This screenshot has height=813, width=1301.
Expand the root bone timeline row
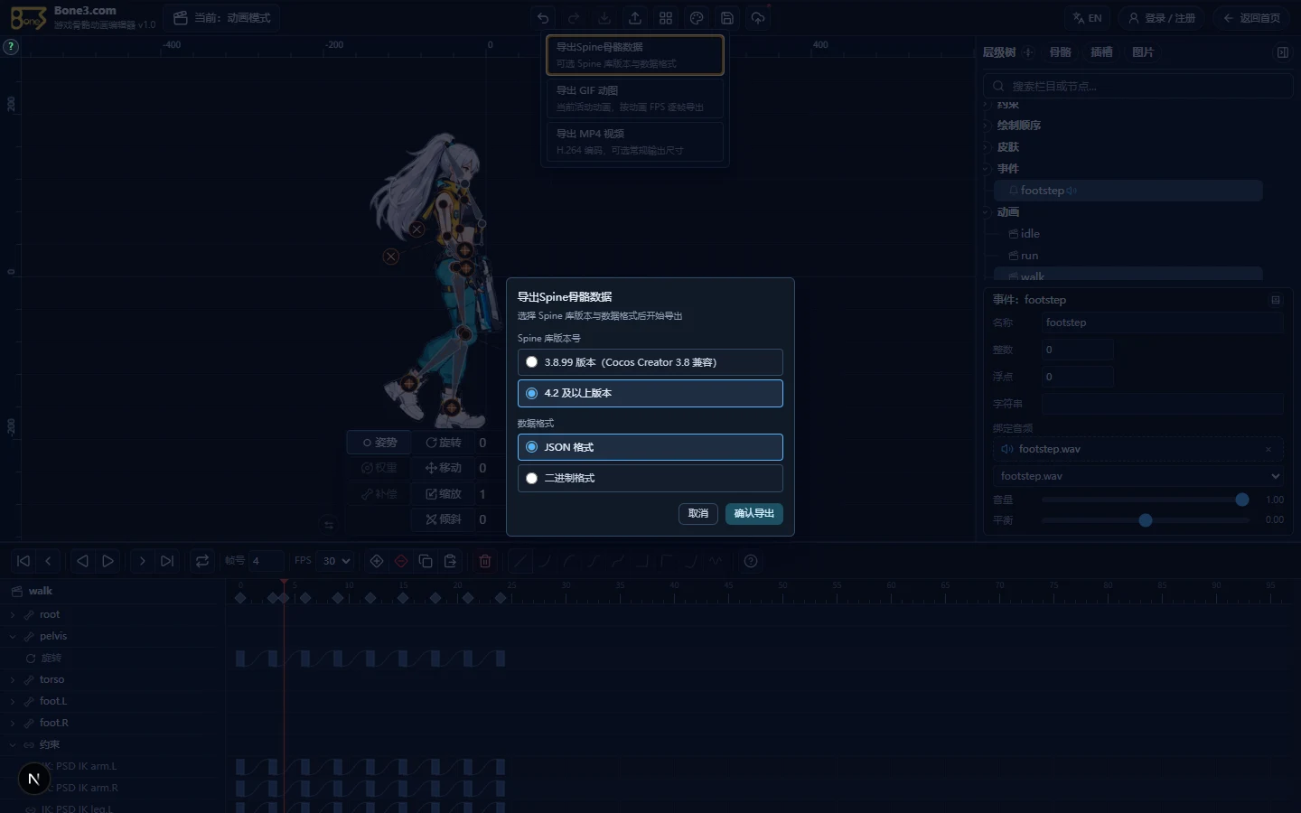click(x=13, y=614)
